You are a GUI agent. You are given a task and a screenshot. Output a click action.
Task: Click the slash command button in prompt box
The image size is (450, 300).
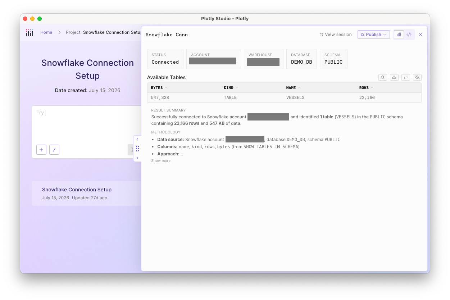tap(54, 150)
